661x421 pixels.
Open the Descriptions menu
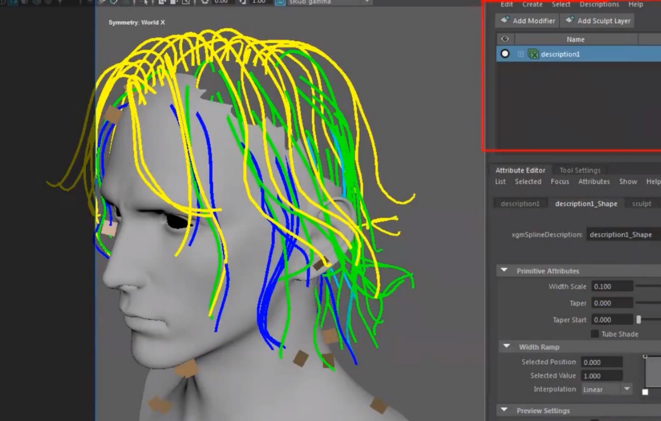point(599,5)
